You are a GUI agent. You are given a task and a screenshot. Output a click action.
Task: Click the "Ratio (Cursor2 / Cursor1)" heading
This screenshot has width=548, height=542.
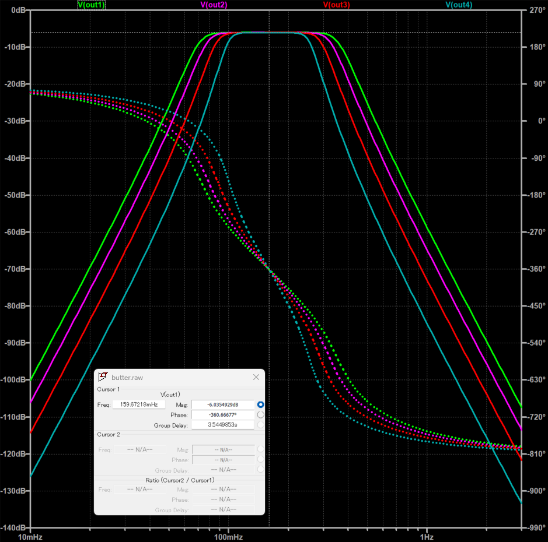tap(180, 480)
